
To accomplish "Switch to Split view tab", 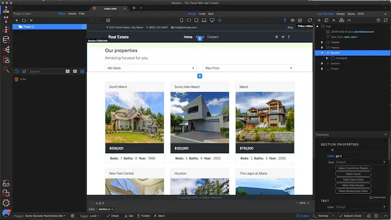I will tap(211, 14).
